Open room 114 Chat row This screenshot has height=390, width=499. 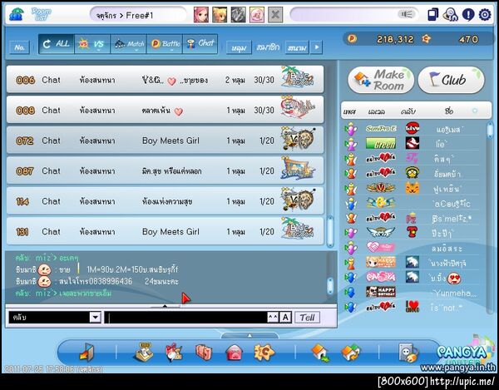coord(166,200)
